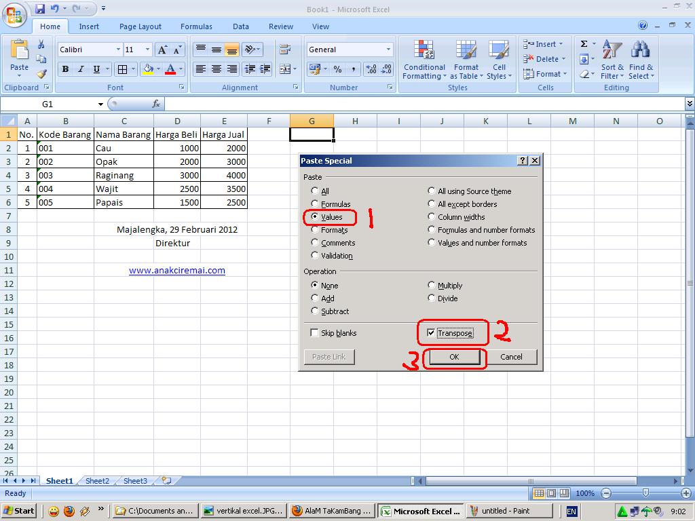Click the Save icon in Quick Access Toolbar
The image size is (695, 521).
click(x=40, y=8)
